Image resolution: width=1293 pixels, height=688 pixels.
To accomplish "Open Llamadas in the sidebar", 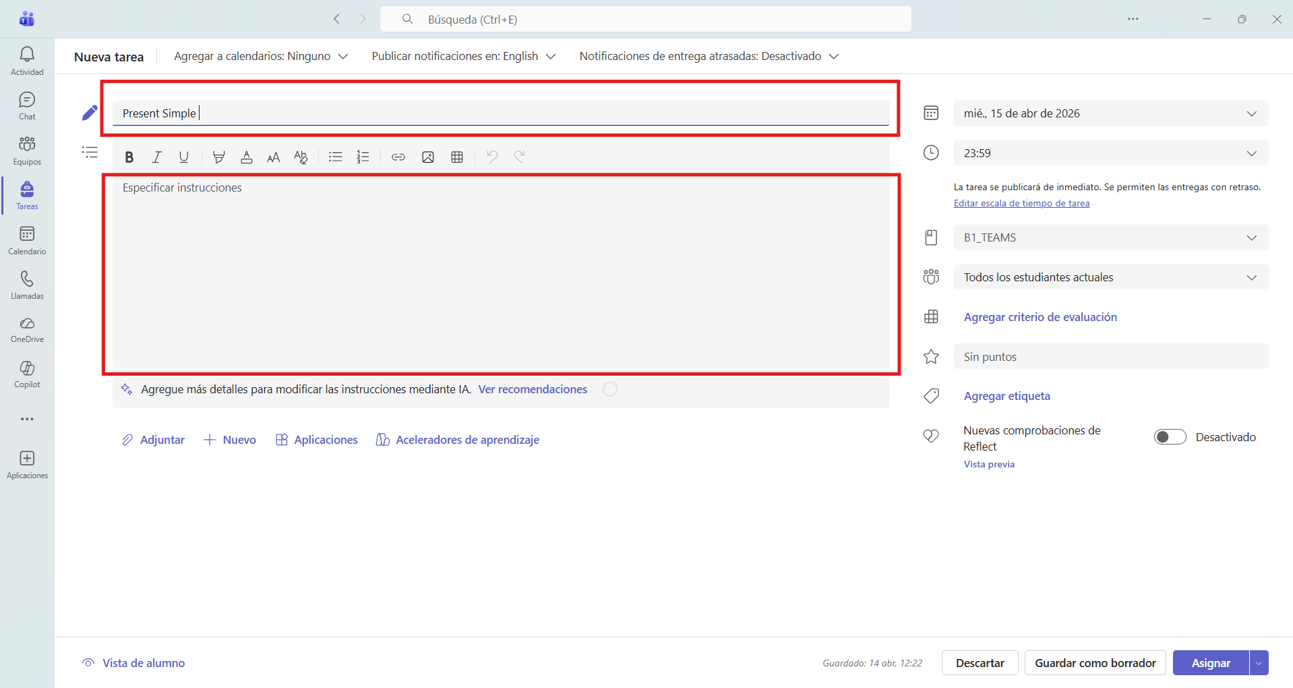I will (27, 285).
